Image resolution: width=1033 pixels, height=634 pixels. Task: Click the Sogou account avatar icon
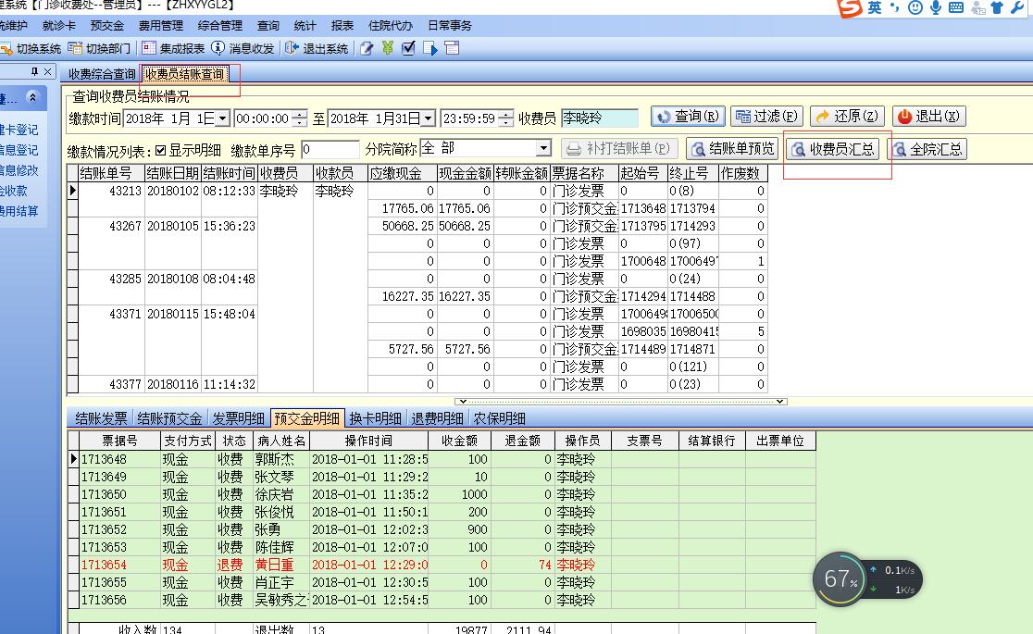[979, 8]
